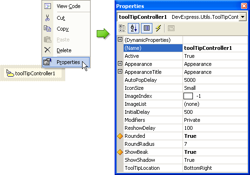Viewport: 250px width, 175px height.
Task: Select the InitialDelay property label
Action: coord(137,112)
